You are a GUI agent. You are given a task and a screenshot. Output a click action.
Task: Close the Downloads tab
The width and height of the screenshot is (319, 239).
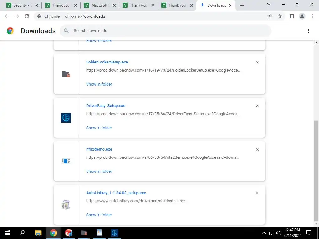pyautogui.click(x=230, y=5)
